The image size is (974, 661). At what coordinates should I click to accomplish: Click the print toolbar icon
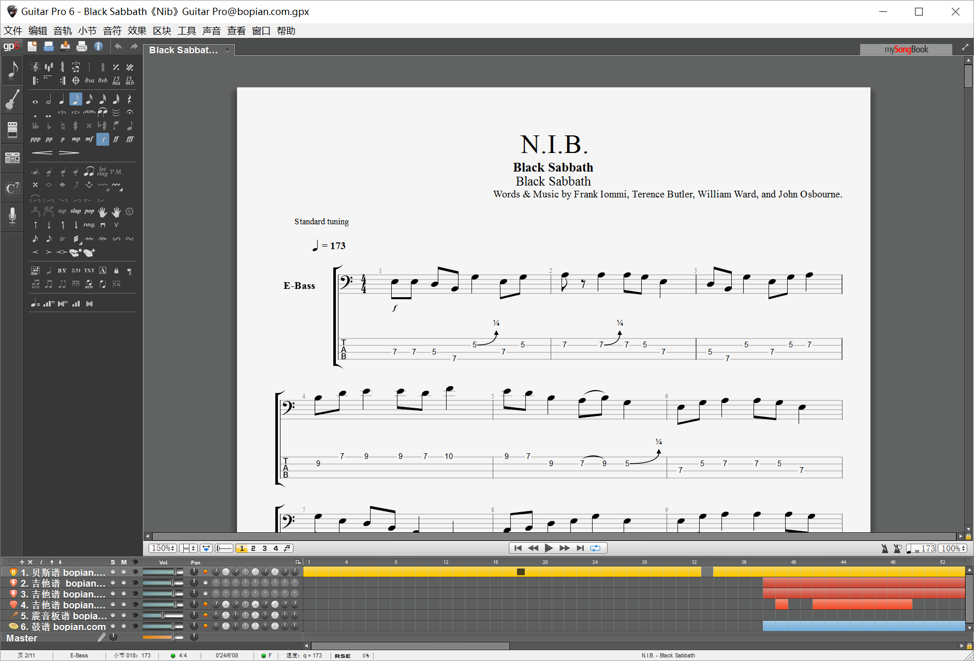click(x=82, y=47)
